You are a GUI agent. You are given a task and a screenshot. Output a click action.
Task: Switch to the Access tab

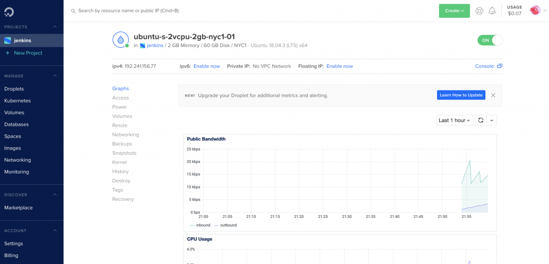121,98
